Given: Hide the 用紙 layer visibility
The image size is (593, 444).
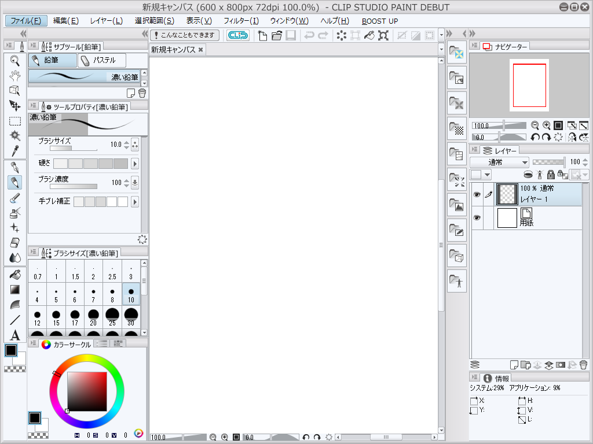Looking at the screenshot, I should click(x=477, y=217).
